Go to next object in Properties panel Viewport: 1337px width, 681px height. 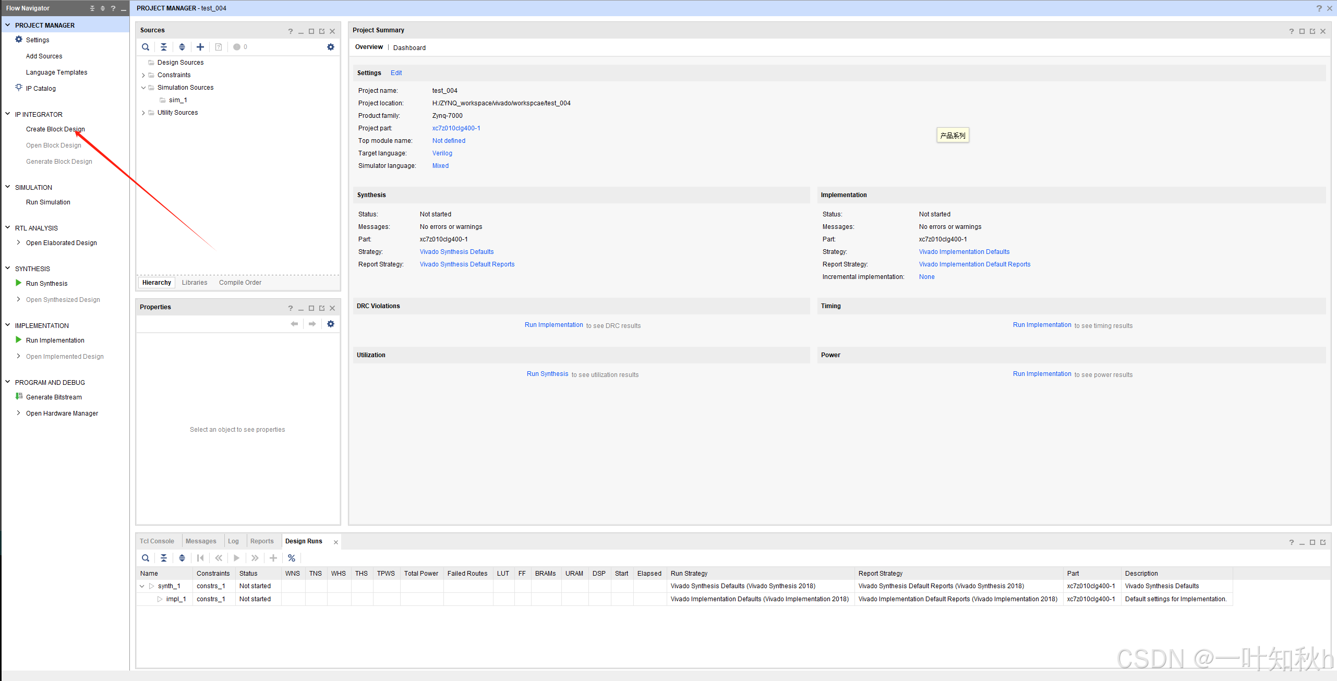click(312, 324)
